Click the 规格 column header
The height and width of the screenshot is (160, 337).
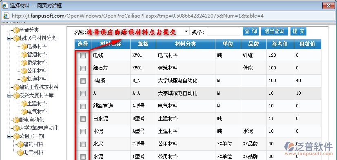(143, 44)
